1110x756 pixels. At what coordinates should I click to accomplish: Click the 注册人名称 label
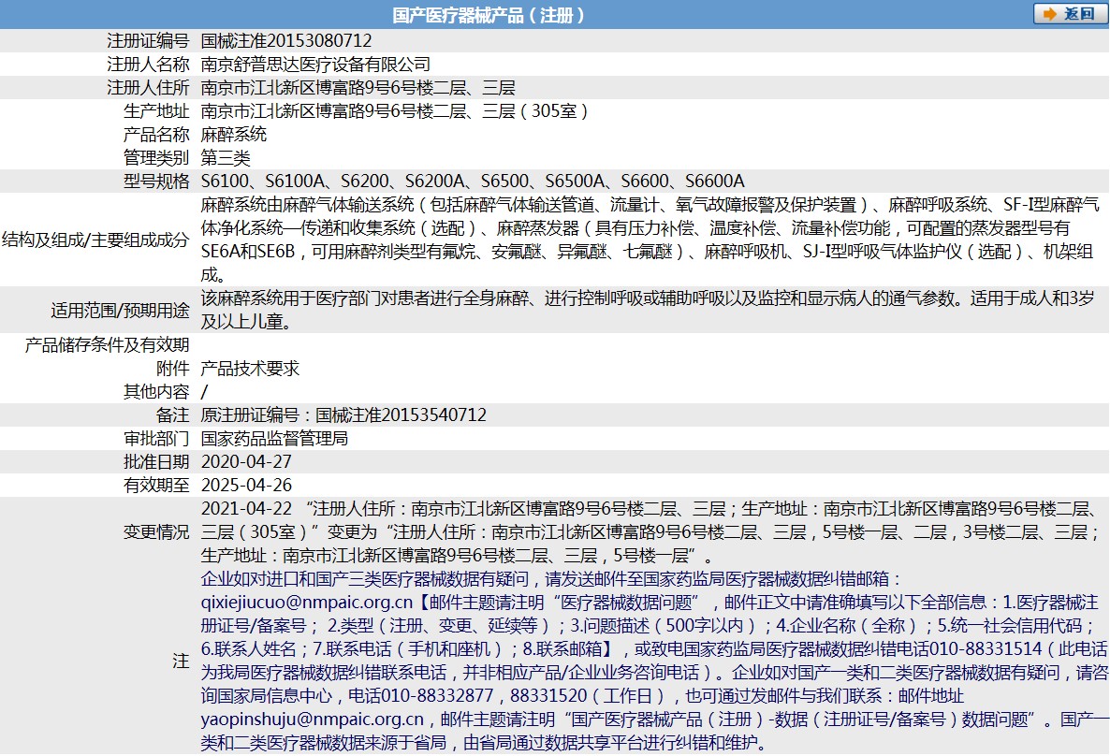click(148, 65)
